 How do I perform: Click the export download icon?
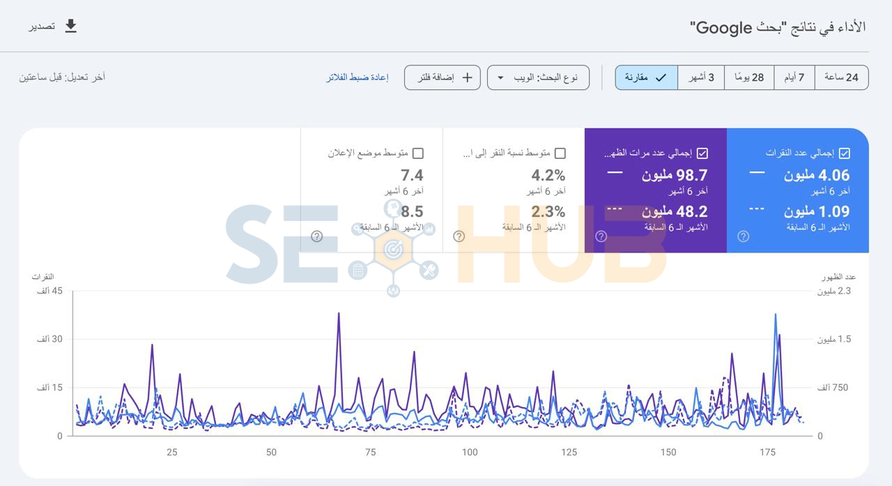(70, 26)
